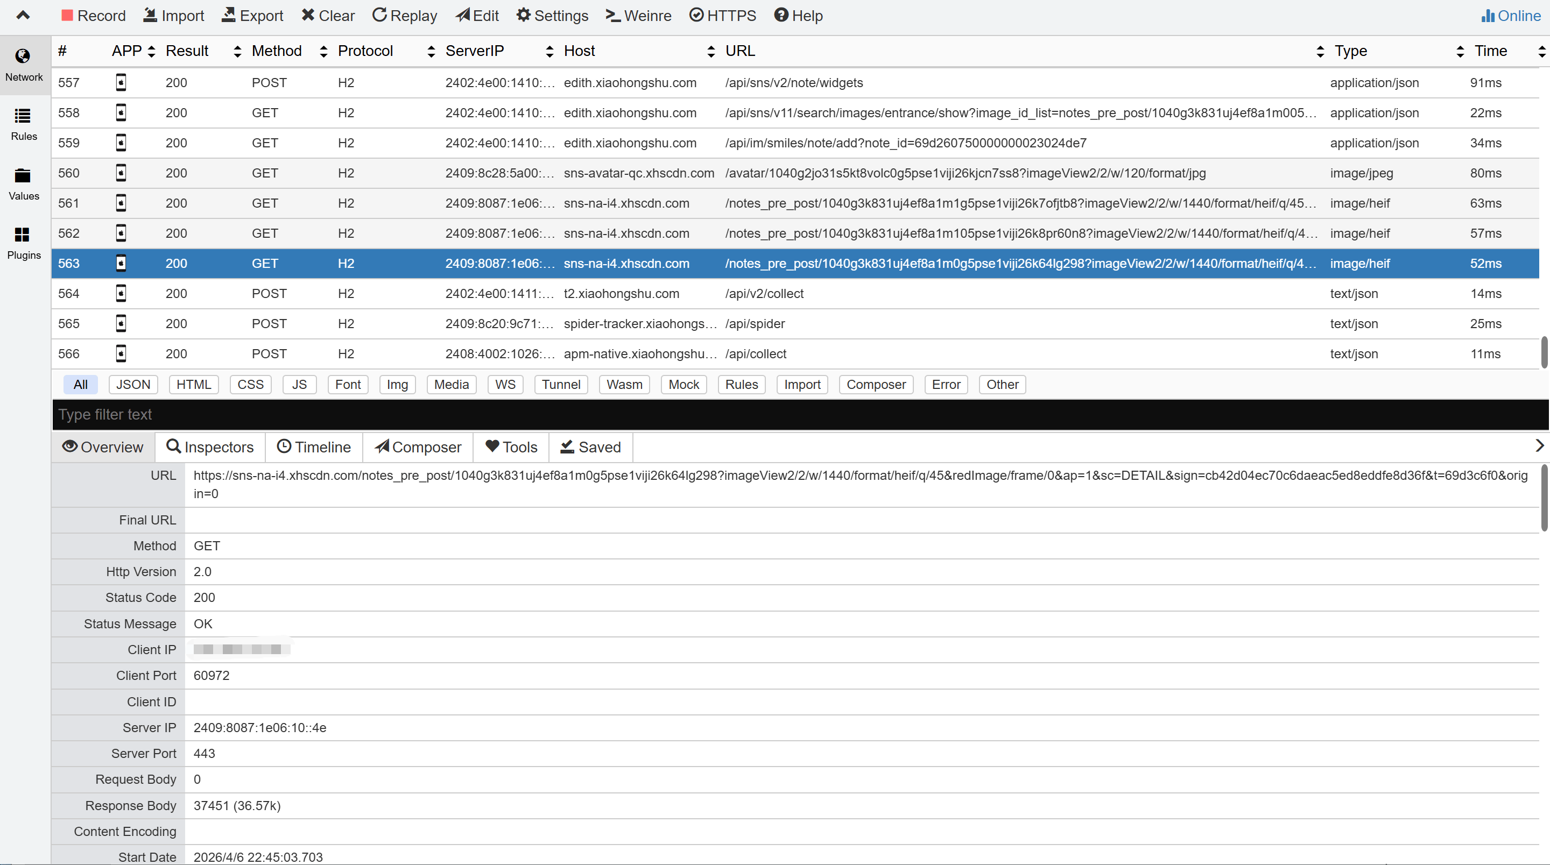Click the Import toolbar icon
Image resolution: width=1550 pixels, height=865 pixels.
pyautogui.click(x=150, y=15)
